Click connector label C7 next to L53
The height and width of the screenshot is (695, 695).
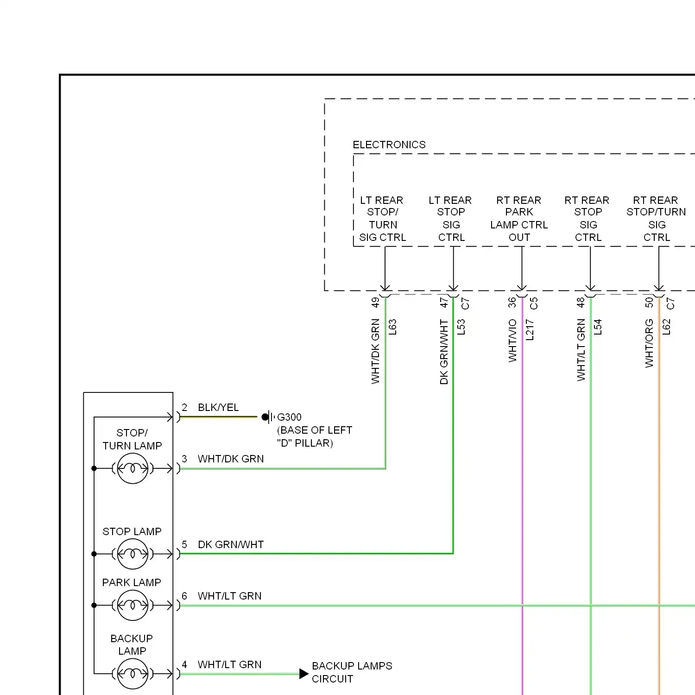click(x=465, y=303)
